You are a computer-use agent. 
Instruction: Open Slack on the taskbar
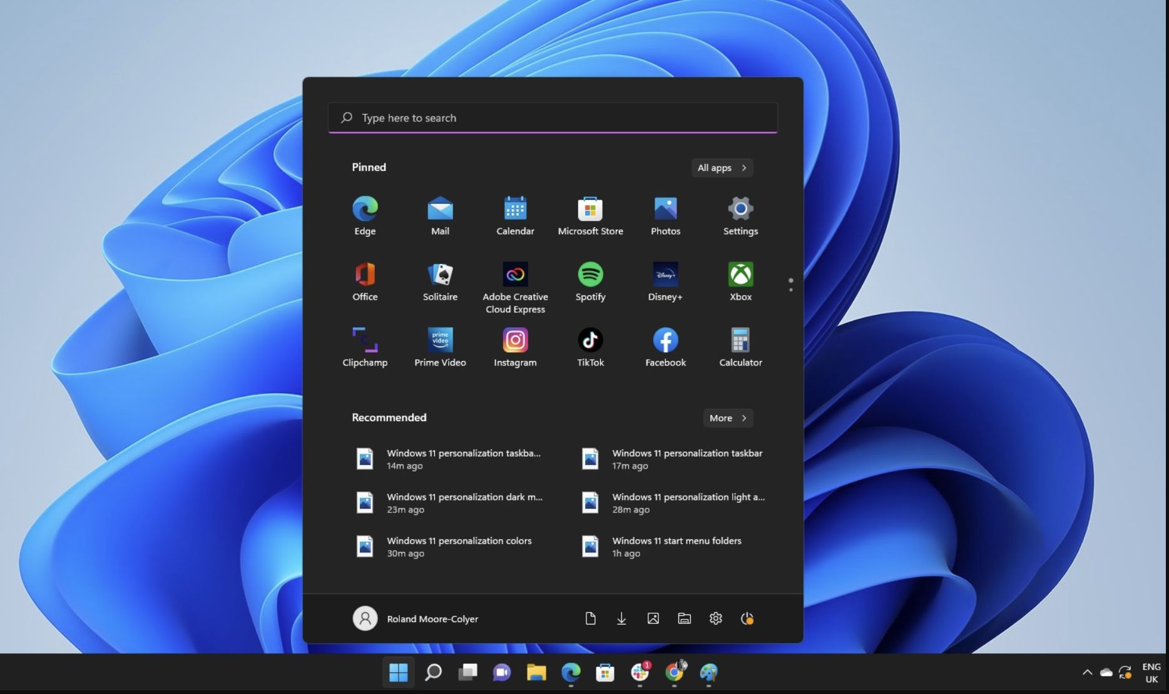click(640, 672)
